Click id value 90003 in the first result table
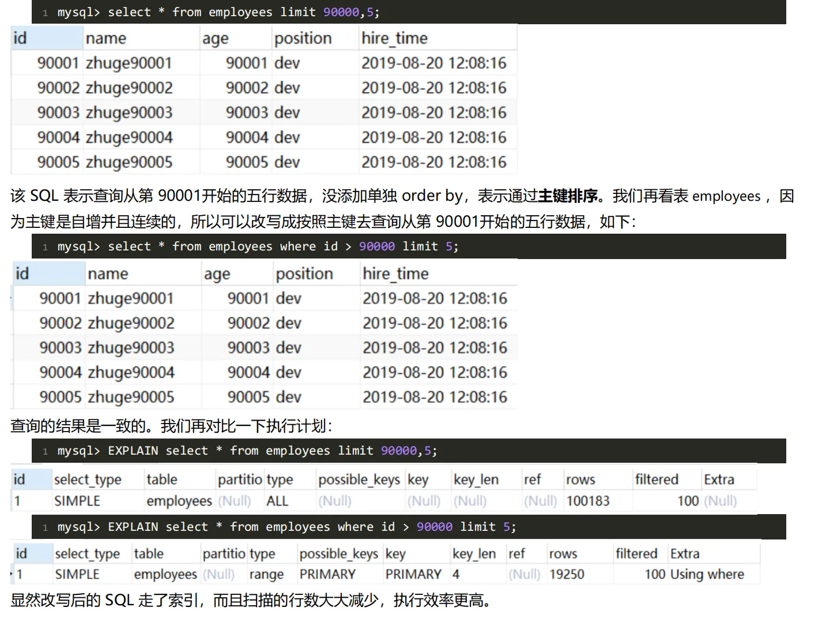 [x=58, y=113]
